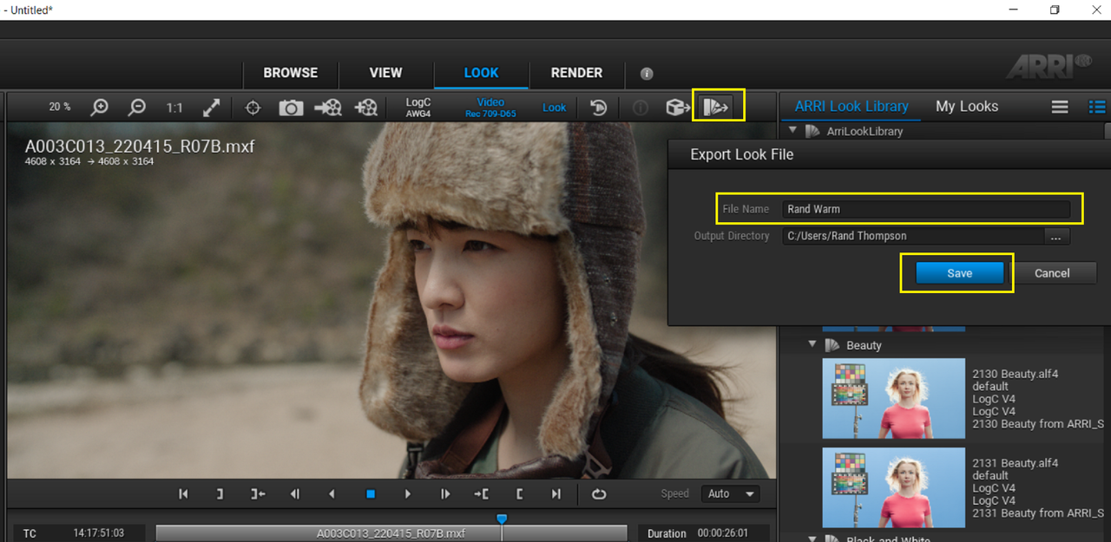Stop playback with the blue square button
1111x542 pixels.
[371, 493]
